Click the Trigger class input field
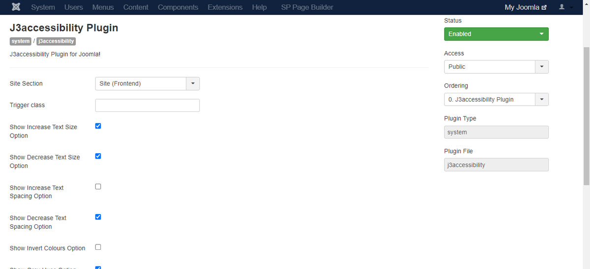This screenshot has height=269, width=590. click(147, 106)
